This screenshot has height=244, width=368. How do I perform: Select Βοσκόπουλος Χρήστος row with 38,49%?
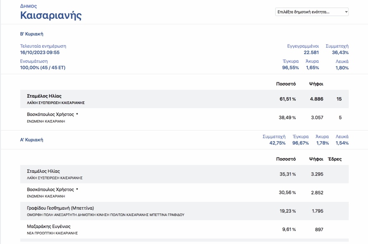[x=184, y=118]
